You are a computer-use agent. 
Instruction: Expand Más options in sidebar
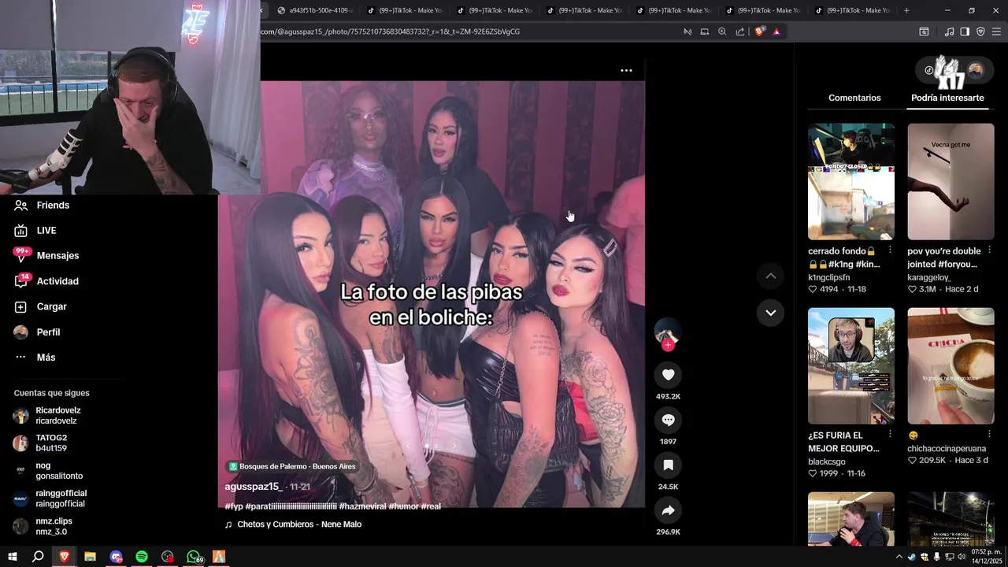(35, 358)
